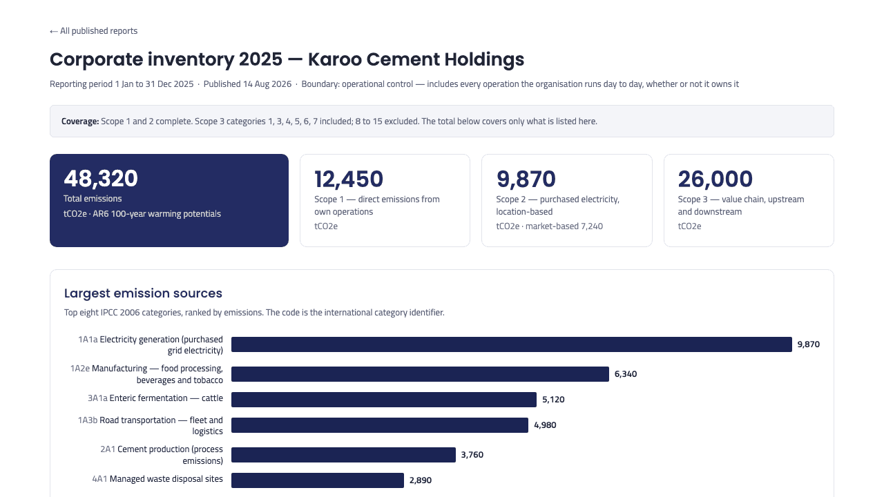
Task: Click the 9,870 value beside the Electricity generation bar
Action: click(x=809, y=344)
